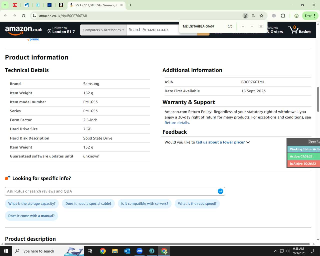This screenshot has height=256, width=320.
Task: Click the 'Working Status' tracker bar
Action: point(303,149)
